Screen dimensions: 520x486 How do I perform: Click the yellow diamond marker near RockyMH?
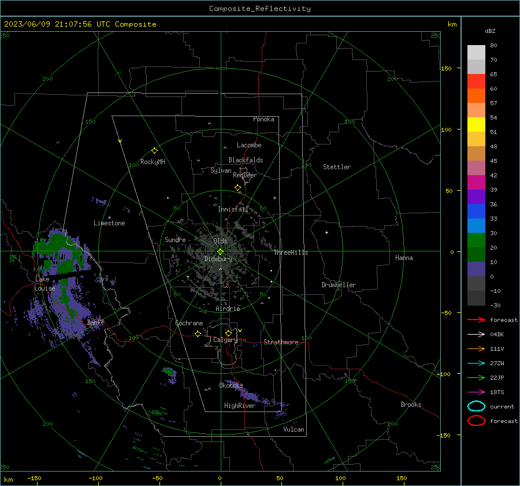coord(154,151)
